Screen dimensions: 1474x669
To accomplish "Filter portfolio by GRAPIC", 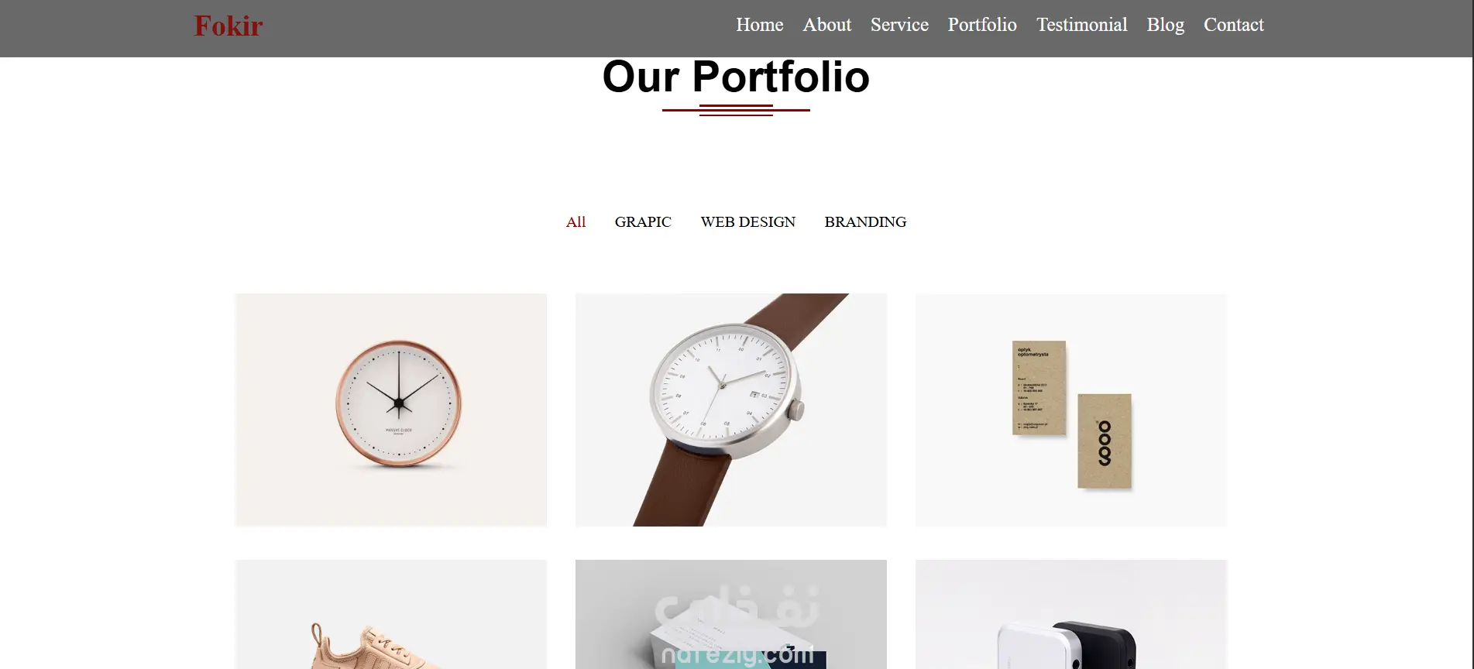I will click(643, 222).
